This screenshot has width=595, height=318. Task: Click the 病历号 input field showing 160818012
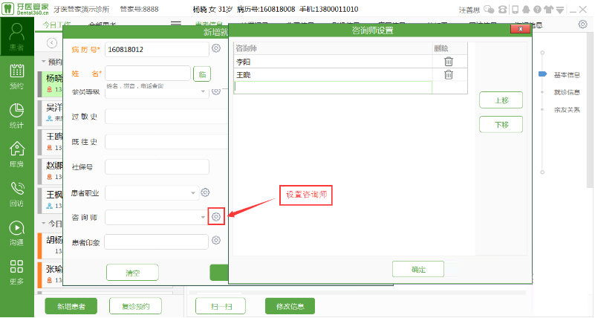tap(157, 49)
